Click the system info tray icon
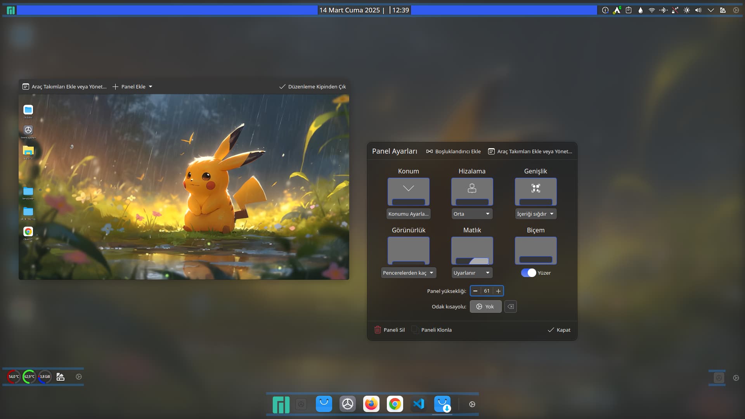The height and width of the screenshot is (419, 745). click(605, 10)
